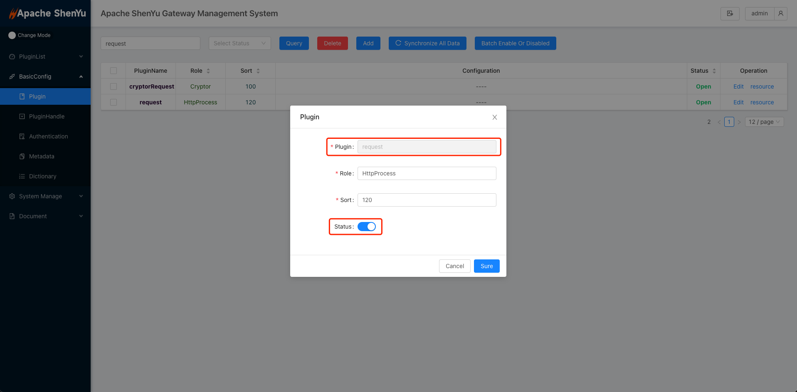Click the sort arrows on Status column

(714, 71)
